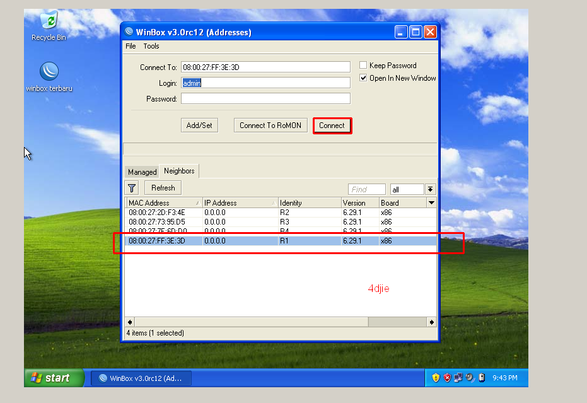587x403 pixels.
Task: Click the right scroll arrow of horizontal scrollbar
Action: 432,322
